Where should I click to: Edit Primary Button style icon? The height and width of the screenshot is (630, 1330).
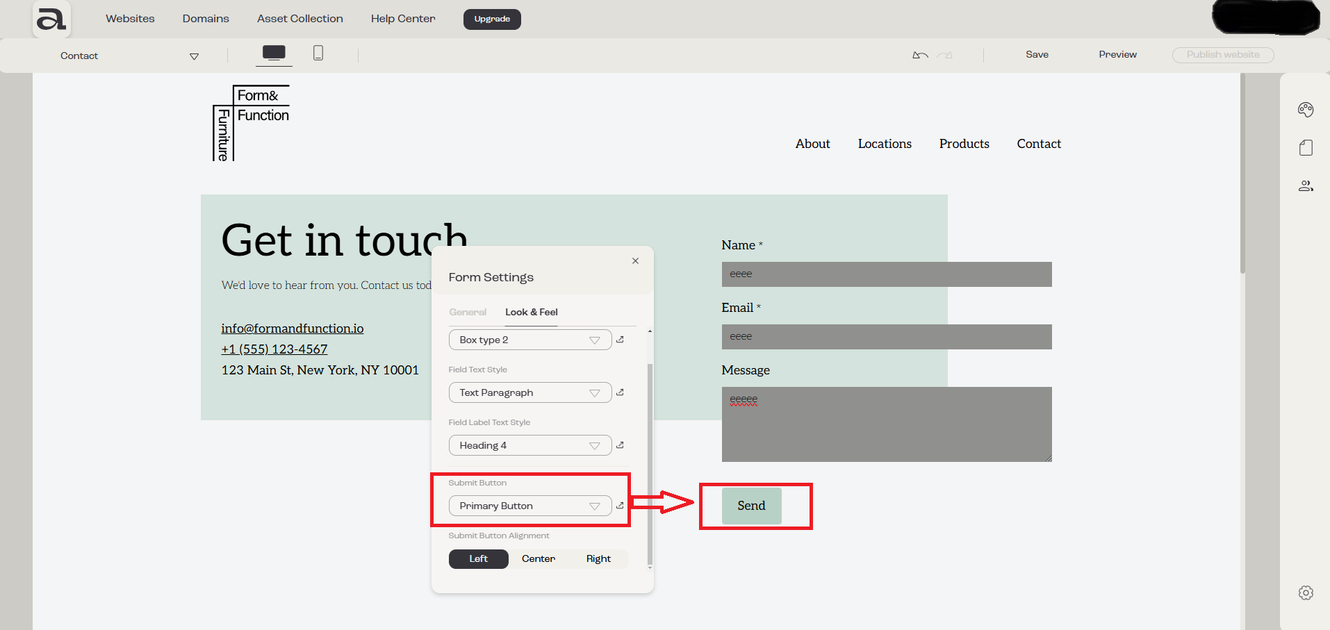pyautogui.click(x=620, y=506)
